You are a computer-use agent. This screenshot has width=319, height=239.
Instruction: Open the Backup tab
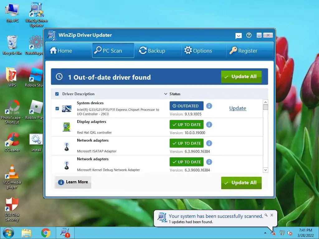click(x=152, y=51)
